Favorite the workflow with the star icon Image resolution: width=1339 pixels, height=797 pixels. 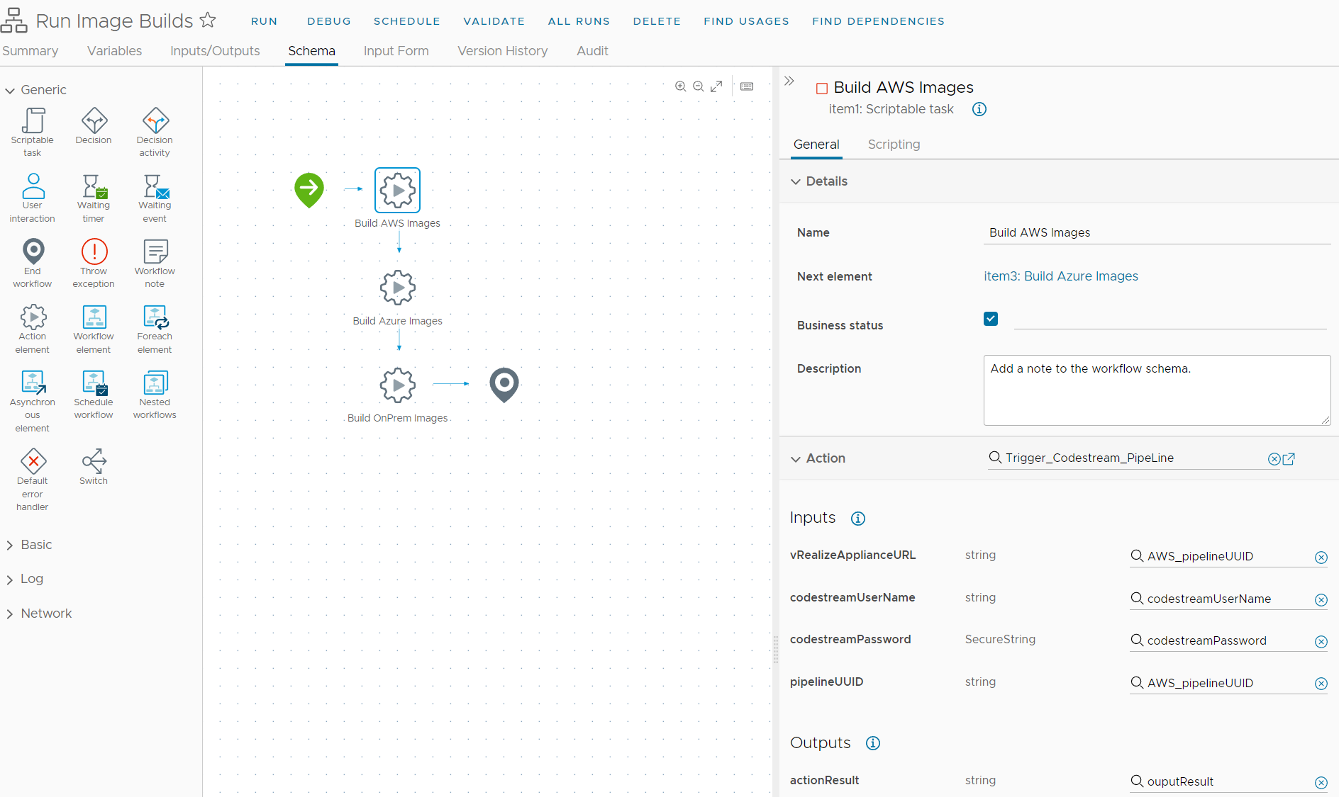(x=208, y=21)
